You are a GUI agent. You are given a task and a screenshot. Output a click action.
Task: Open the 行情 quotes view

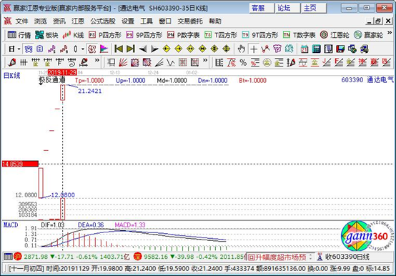pos(19,35)
